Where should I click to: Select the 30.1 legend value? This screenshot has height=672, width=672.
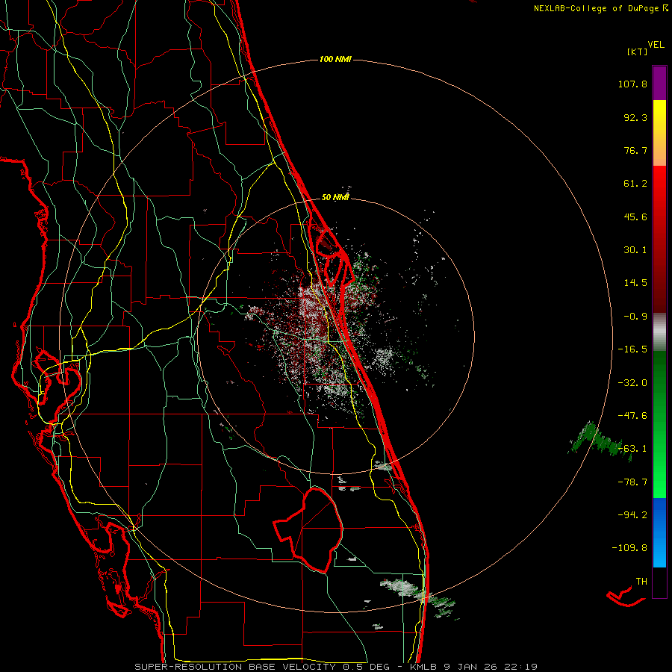(635, 250)
